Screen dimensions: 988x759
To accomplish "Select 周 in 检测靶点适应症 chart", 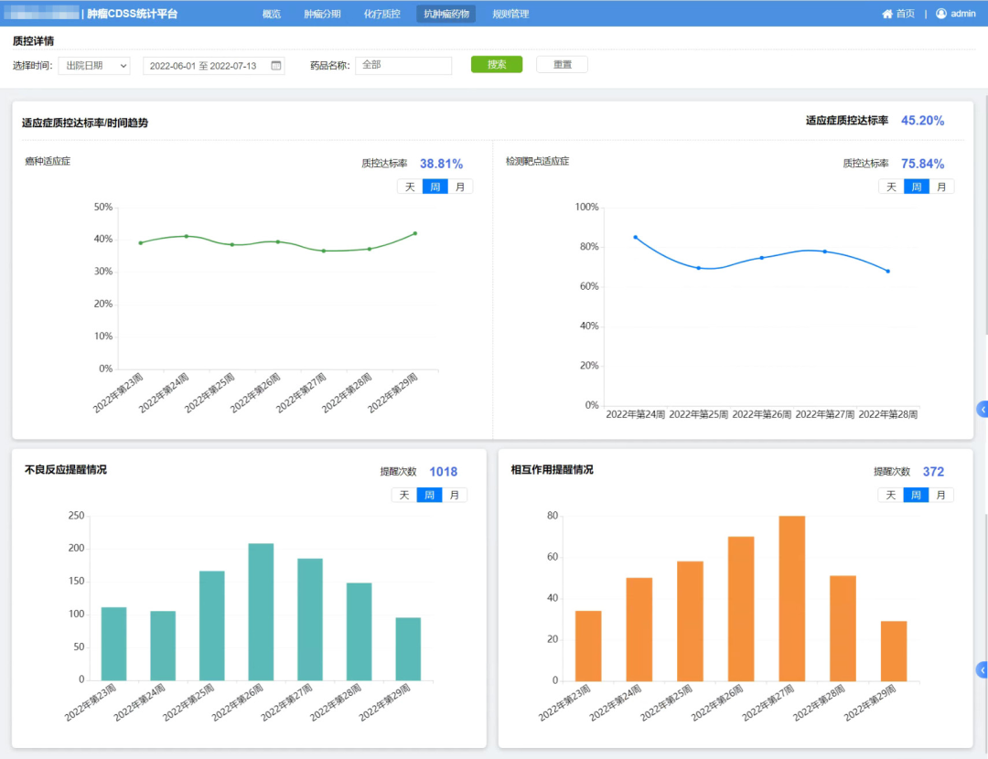I will coord(916,187).
